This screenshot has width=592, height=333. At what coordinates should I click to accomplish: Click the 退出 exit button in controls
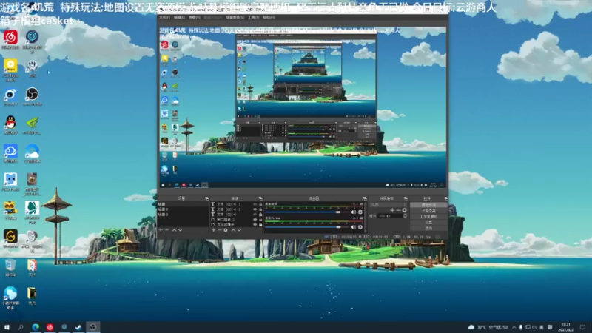pyautogui.click(x=429, y=228)
